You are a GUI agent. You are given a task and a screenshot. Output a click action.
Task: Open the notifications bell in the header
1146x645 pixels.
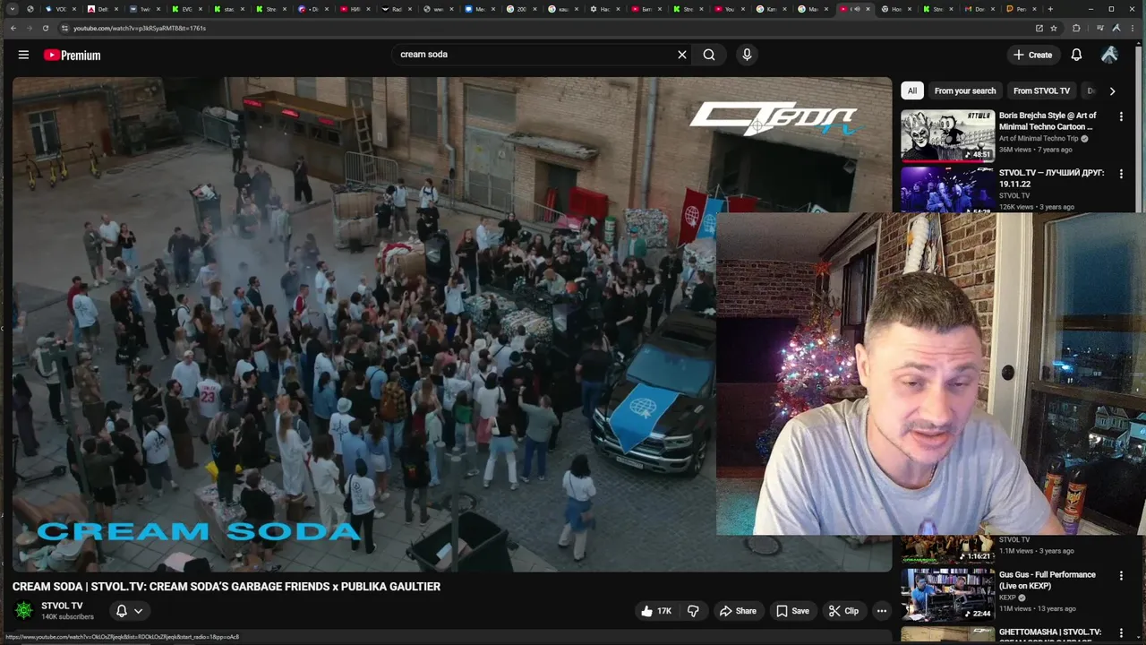tap(1076, 55)
